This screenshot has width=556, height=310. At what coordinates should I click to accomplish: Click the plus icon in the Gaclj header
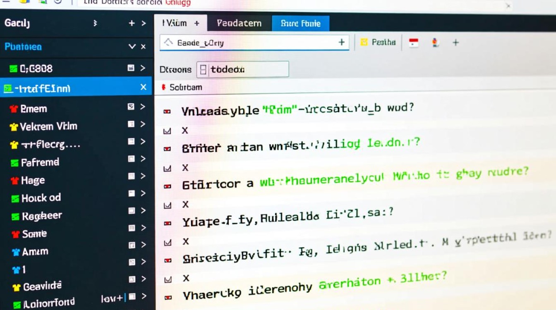(132, 23)
